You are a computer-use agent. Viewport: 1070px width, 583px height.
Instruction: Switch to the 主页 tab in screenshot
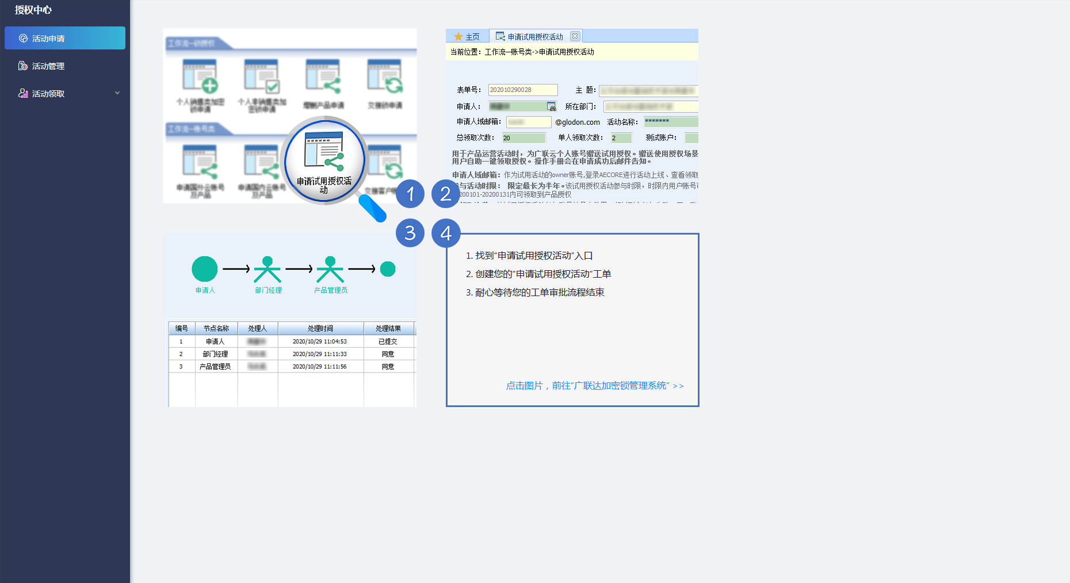(x=467, y=37)
